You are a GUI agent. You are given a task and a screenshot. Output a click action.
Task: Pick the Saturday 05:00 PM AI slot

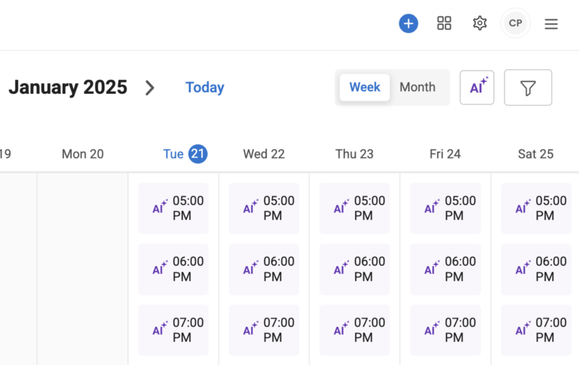pos(536,208)
